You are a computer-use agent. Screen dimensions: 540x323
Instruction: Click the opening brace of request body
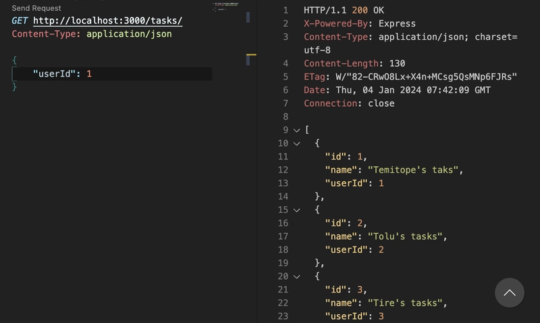pyautogui.click(x=14, y=60)
